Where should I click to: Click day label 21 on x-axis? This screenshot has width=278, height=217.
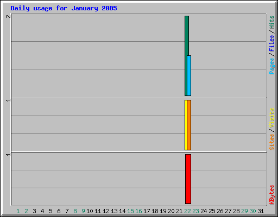pyautogui.click(x=179, y=211)
